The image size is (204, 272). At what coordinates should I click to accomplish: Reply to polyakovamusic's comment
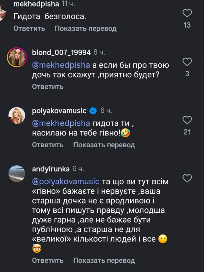[48, 145]
